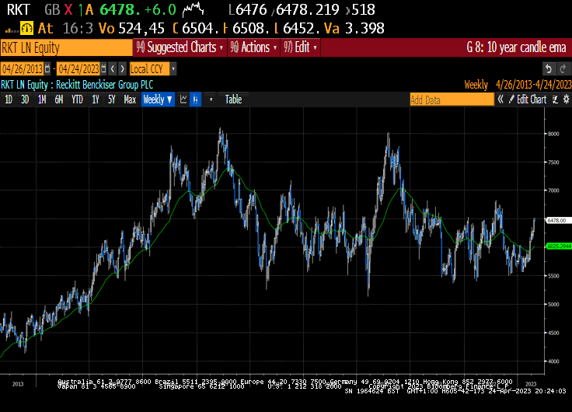Image resolution: width=572 pixels, height=412 pixels.
Task: Switch to Table view
Action: 233,100
